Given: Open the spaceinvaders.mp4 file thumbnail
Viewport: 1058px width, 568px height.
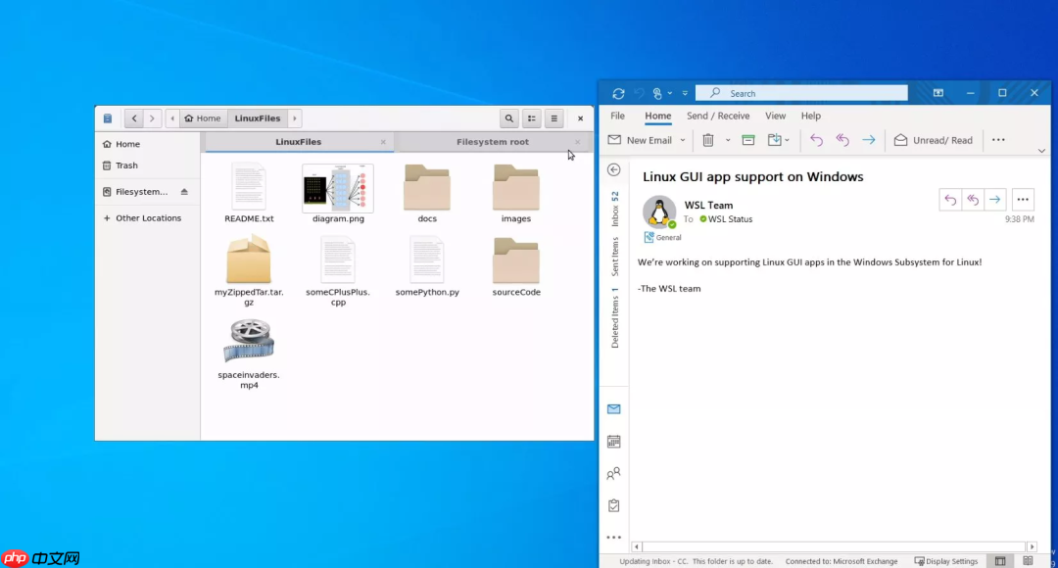Looking at the screenshot, I should (248, 341).
